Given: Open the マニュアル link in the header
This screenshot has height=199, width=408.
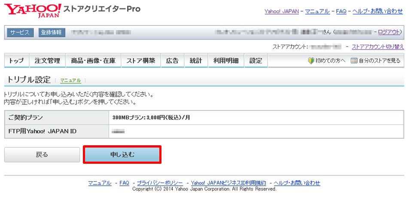Looking at the screenshot, I should point(317,12).
